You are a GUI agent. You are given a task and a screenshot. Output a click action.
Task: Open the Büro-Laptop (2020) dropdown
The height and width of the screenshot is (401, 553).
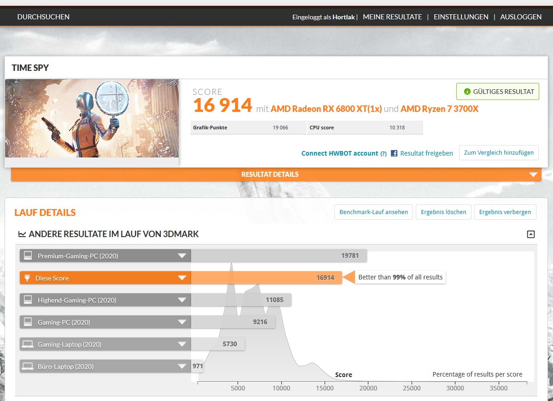182,366
